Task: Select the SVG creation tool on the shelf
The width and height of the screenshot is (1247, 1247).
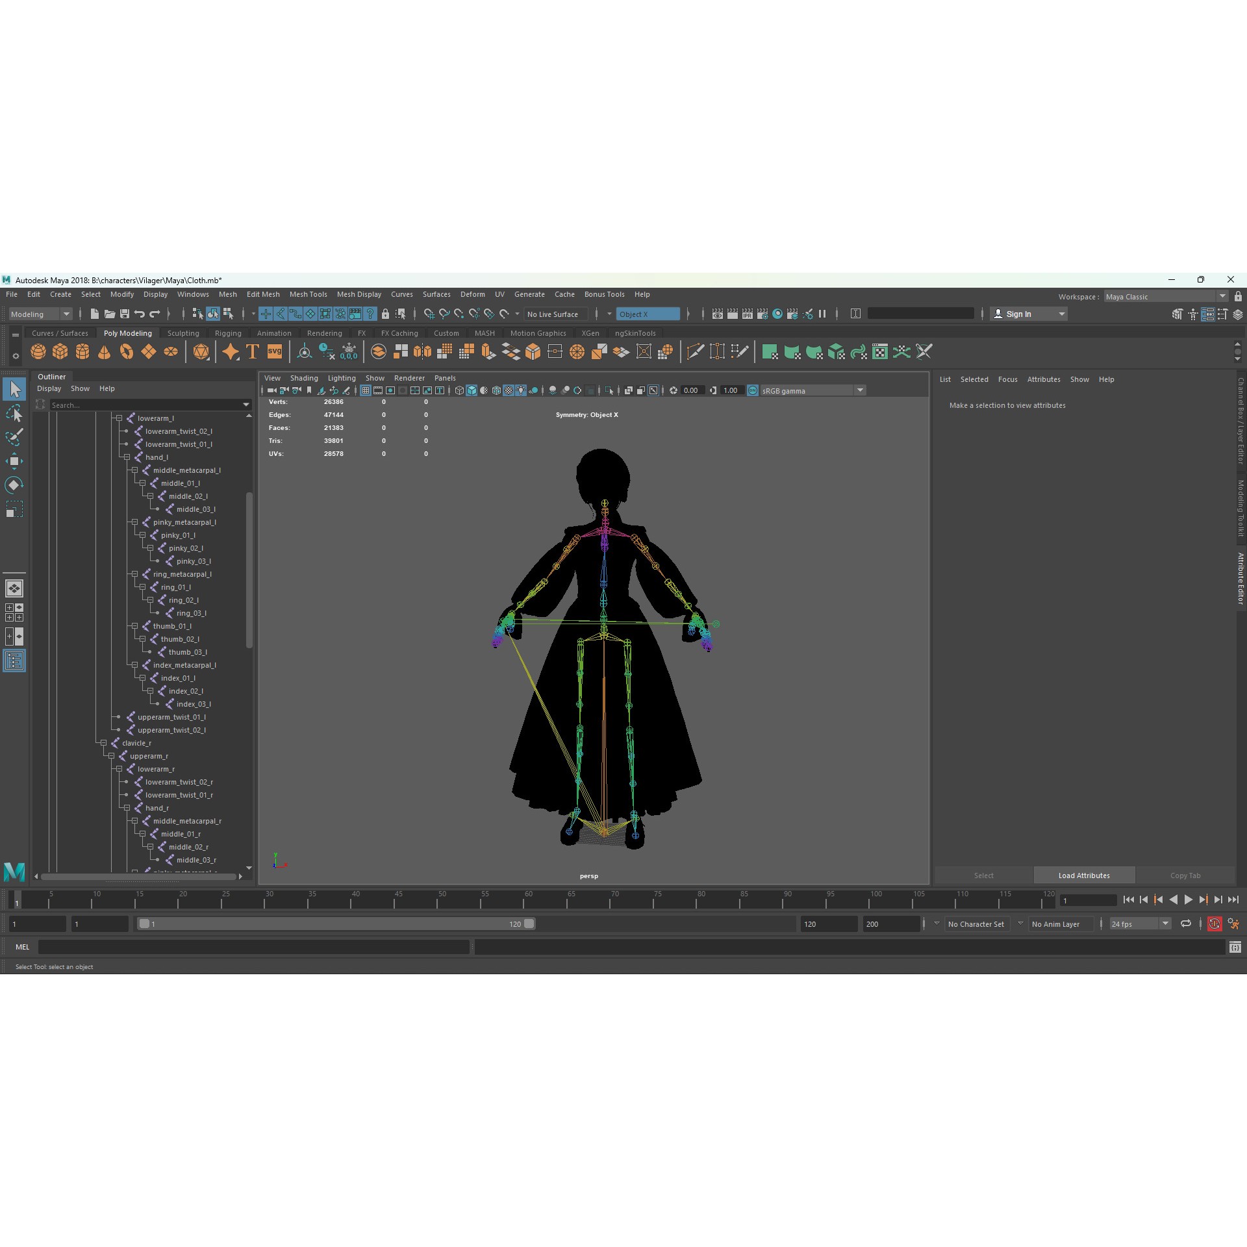Action: point(274,351)
